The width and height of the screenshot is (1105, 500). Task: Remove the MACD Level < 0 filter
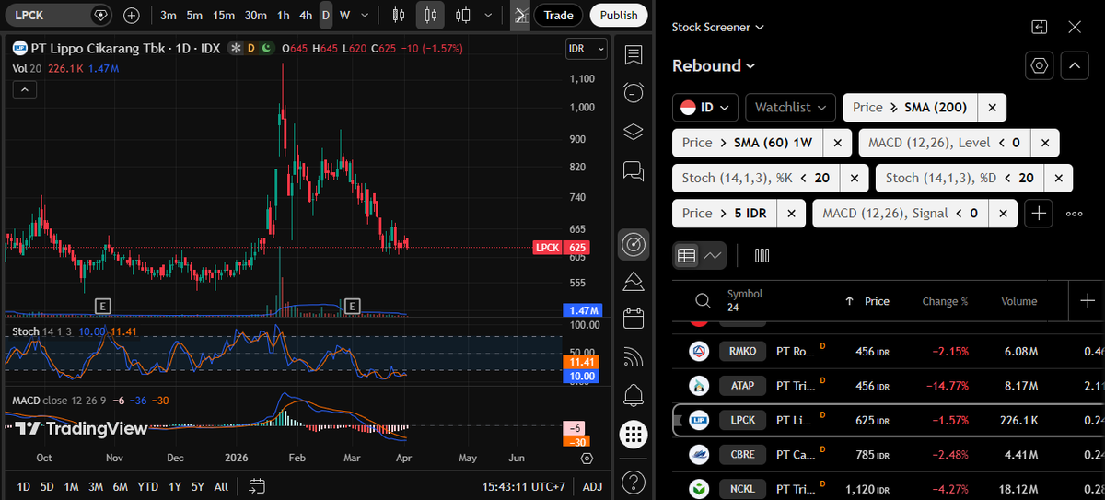1044,143
